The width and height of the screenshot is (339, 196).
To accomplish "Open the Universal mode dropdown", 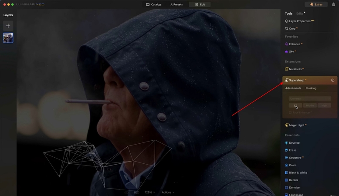I will click(310, 98).
